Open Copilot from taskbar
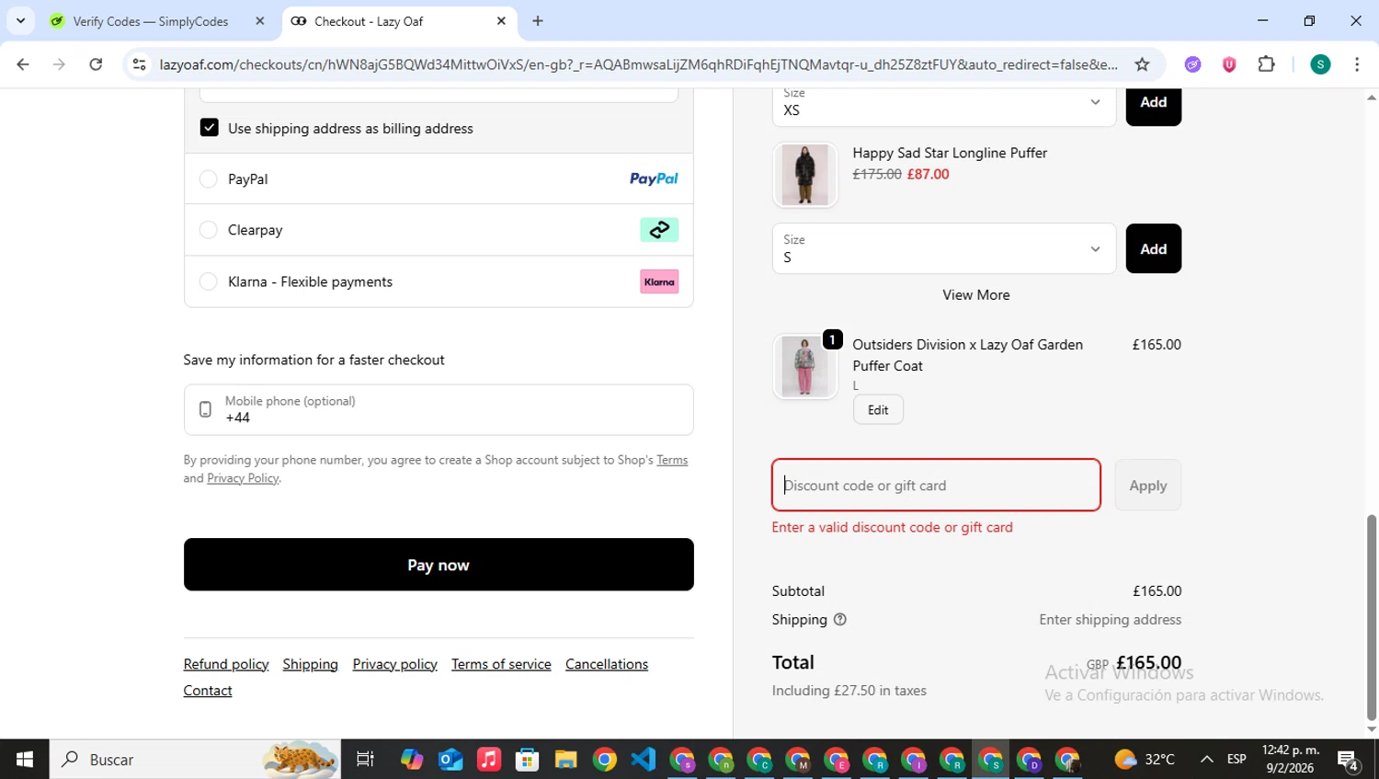Screen dimensions: 1379x779 (x=412, y=760)
